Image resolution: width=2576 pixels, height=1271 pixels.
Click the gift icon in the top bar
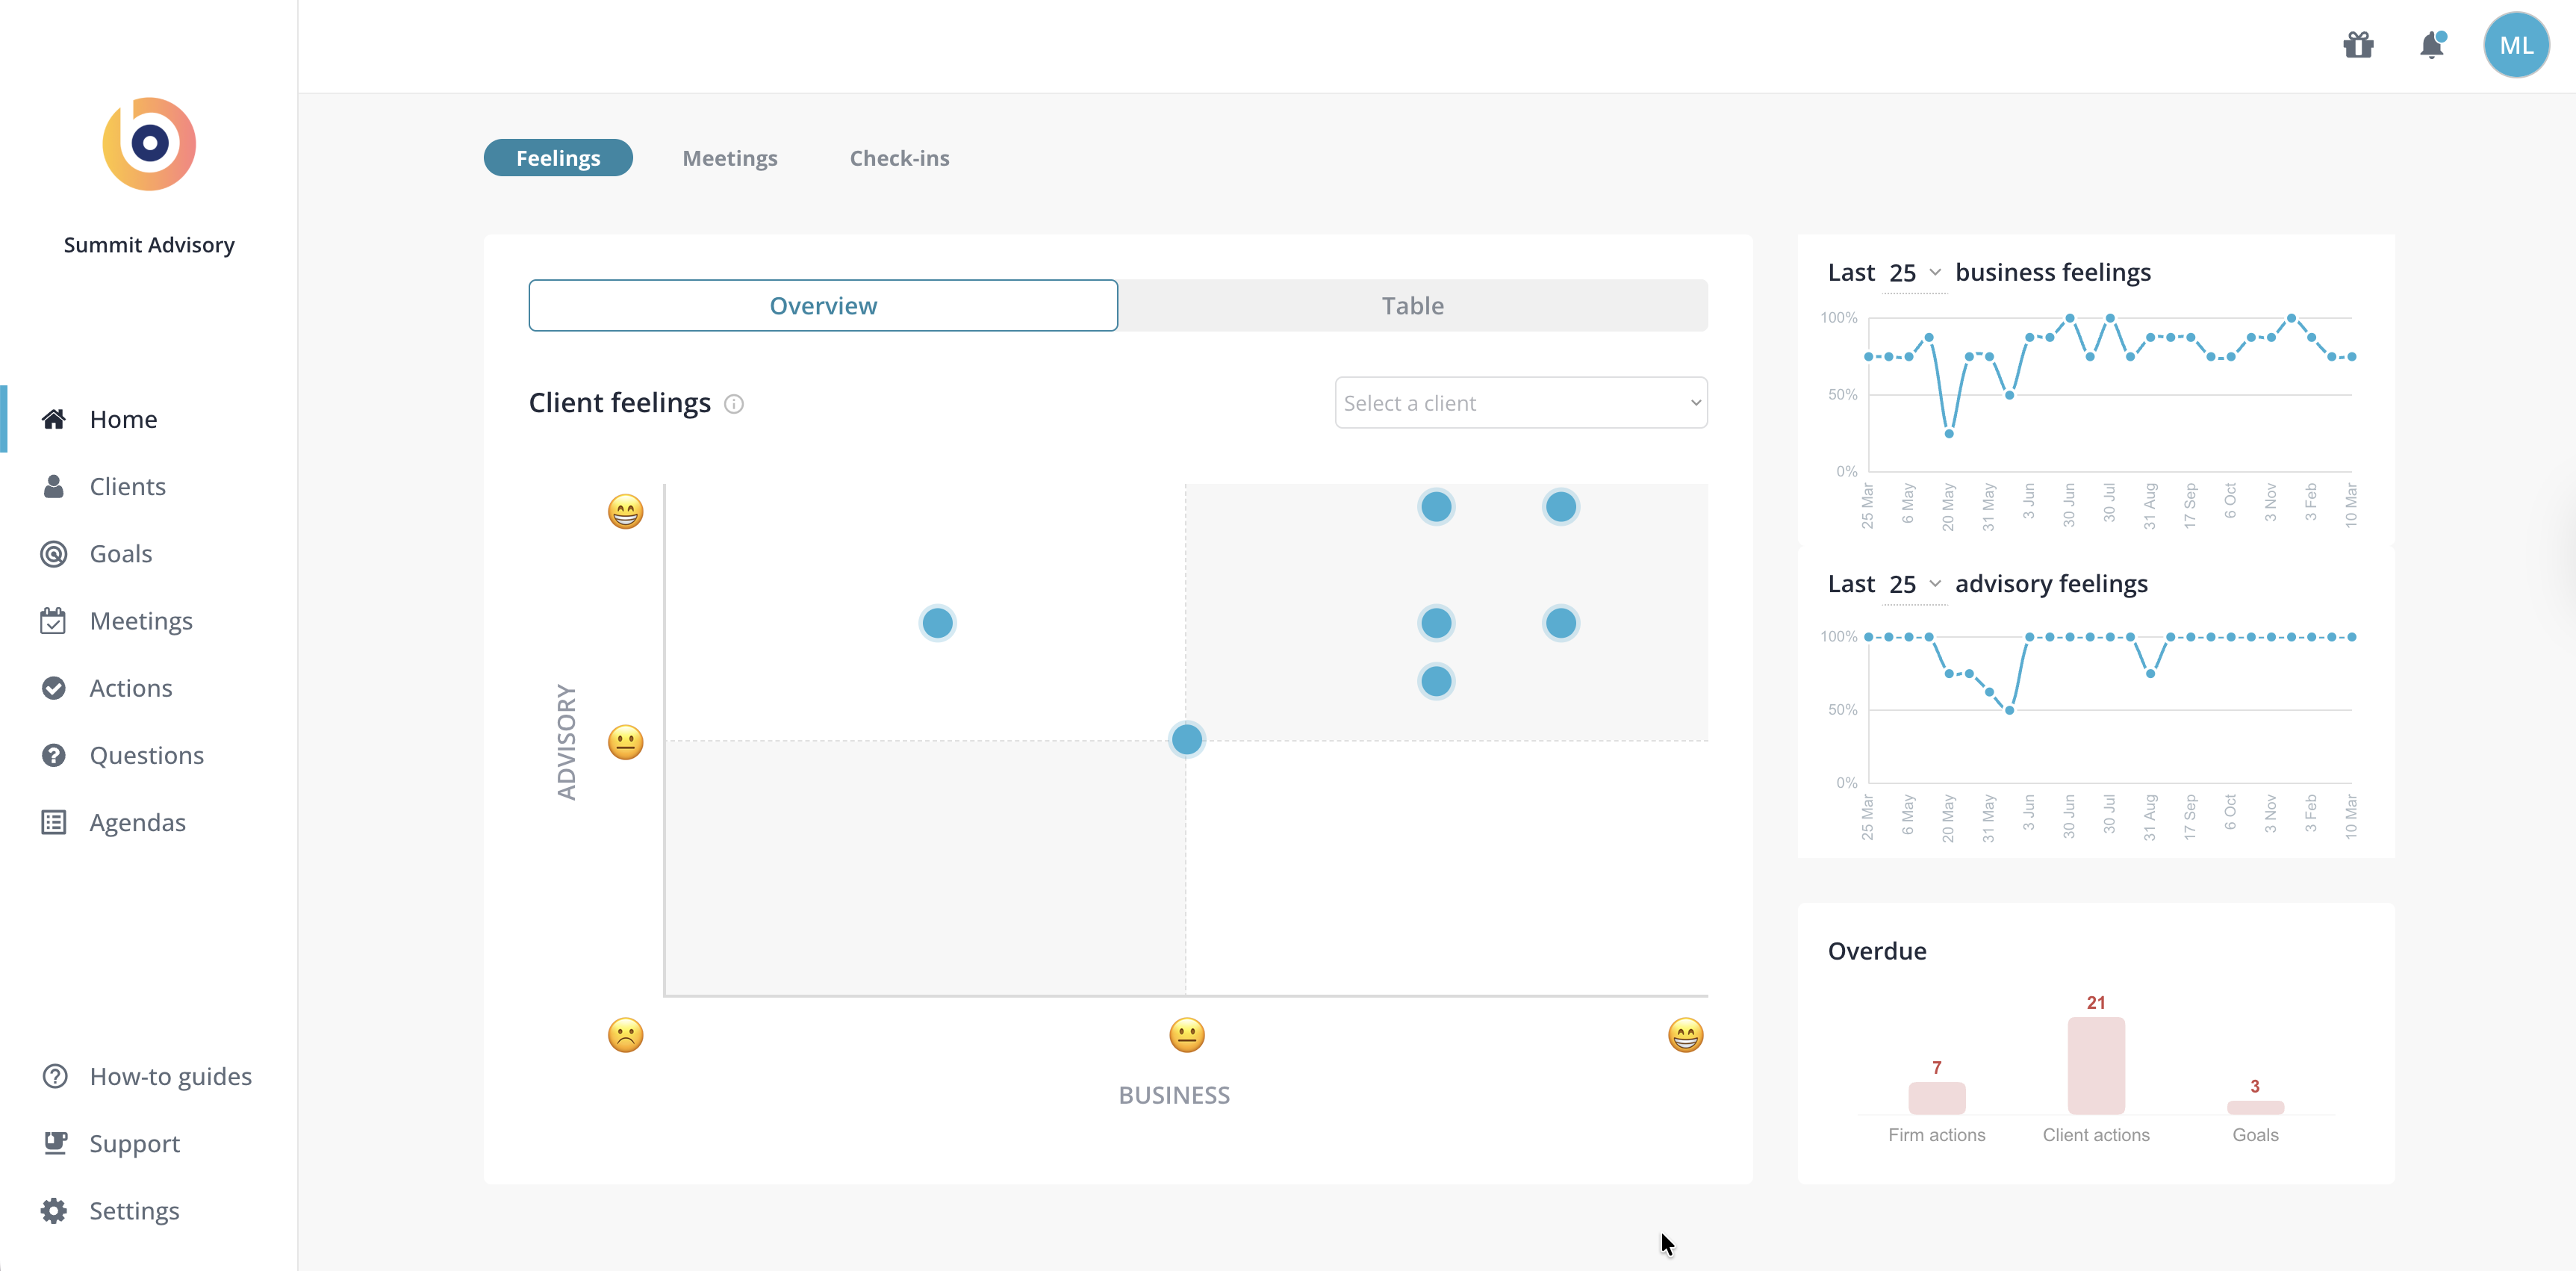[2359, 45]
